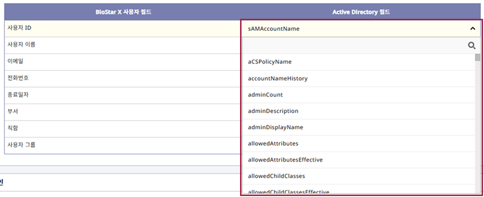The width and height of the screenshot is (484, 197).
Task: Select the 부서 field row
Action: click(121, 112)
